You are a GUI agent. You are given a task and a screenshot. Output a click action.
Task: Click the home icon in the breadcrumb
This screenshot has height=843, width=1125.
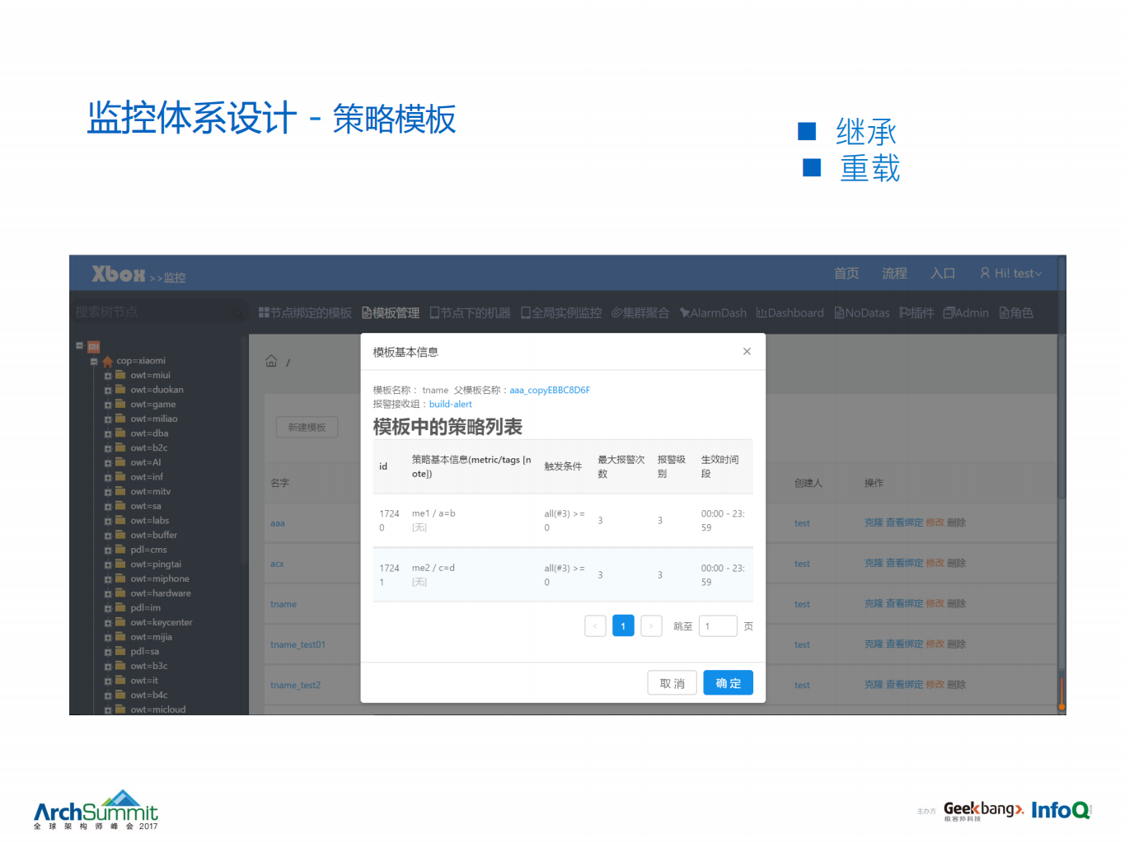pyautogui.click(x=271, y=360)
